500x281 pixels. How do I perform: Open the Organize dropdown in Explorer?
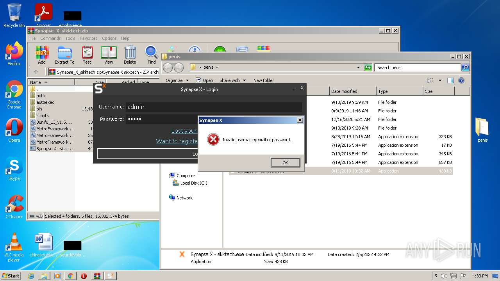click(177, 80)
